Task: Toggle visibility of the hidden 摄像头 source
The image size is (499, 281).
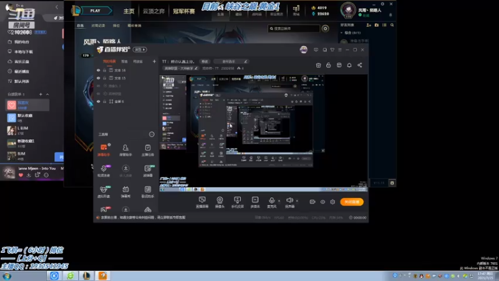Action: (99, 86)
